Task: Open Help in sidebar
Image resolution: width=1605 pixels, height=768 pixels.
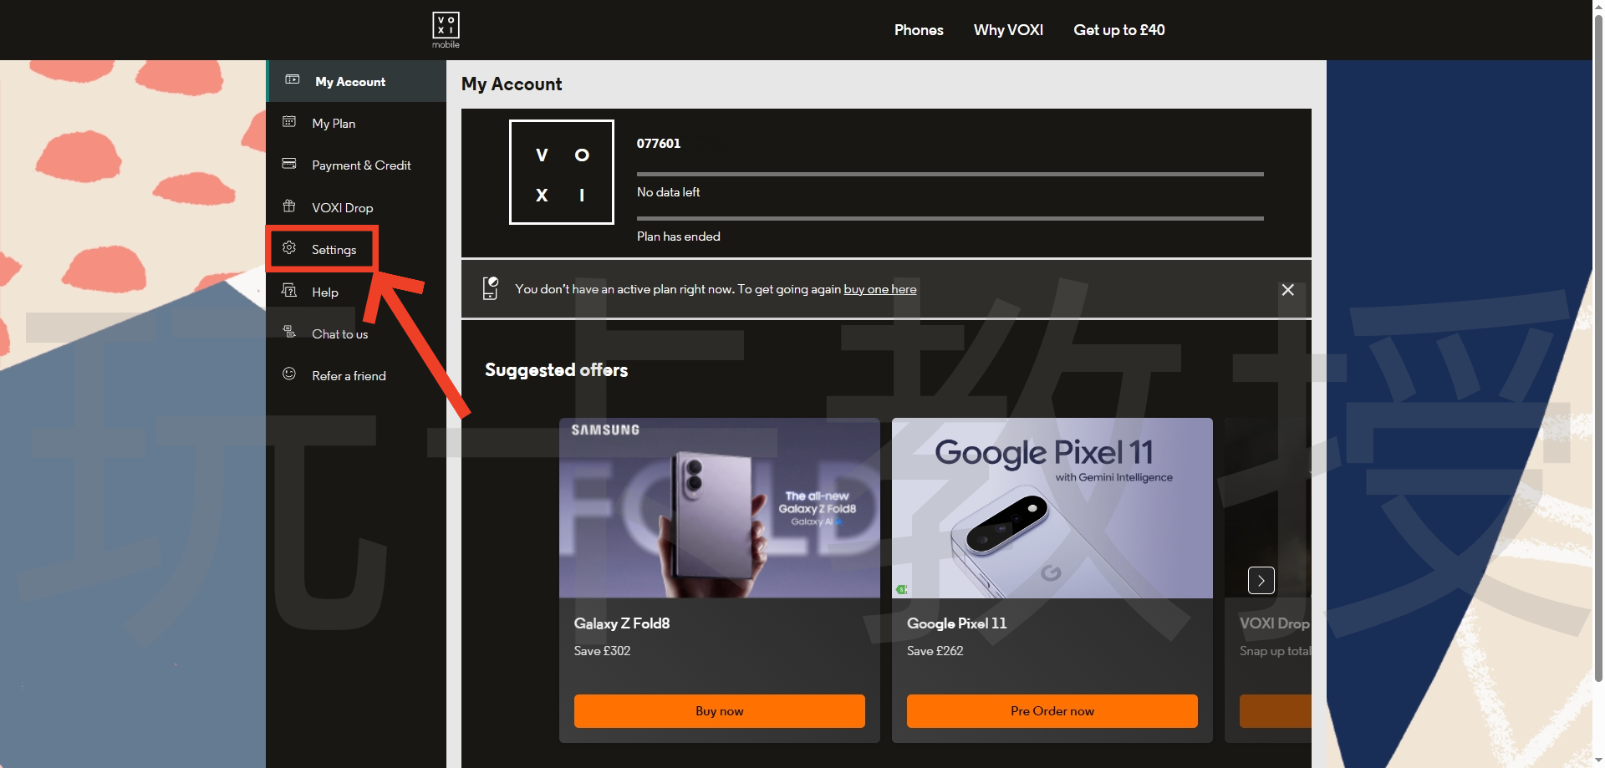Action: (x=356, y=292)
